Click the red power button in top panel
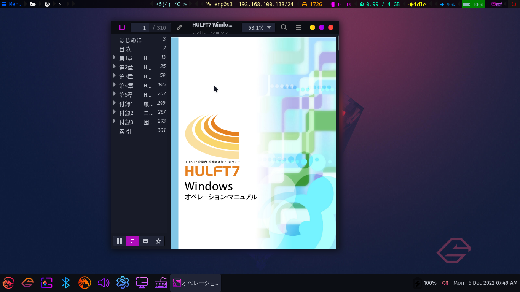Viewport: 520px width, 292px height. point(514,4)
